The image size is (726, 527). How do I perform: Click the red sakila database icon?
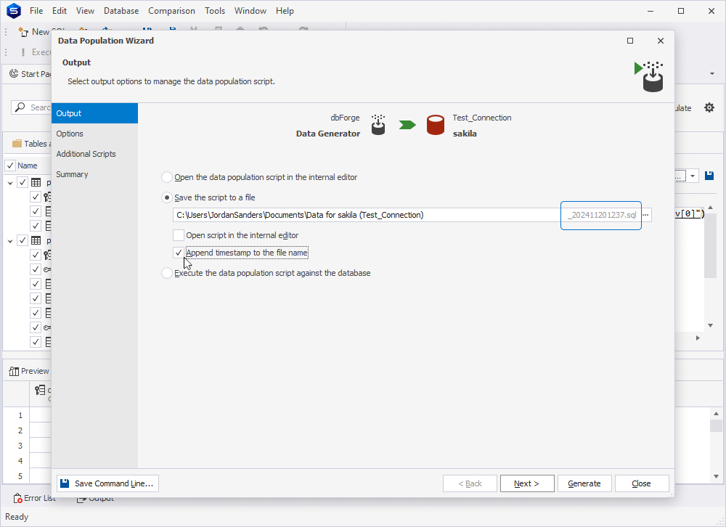click(x=435, y=125)
